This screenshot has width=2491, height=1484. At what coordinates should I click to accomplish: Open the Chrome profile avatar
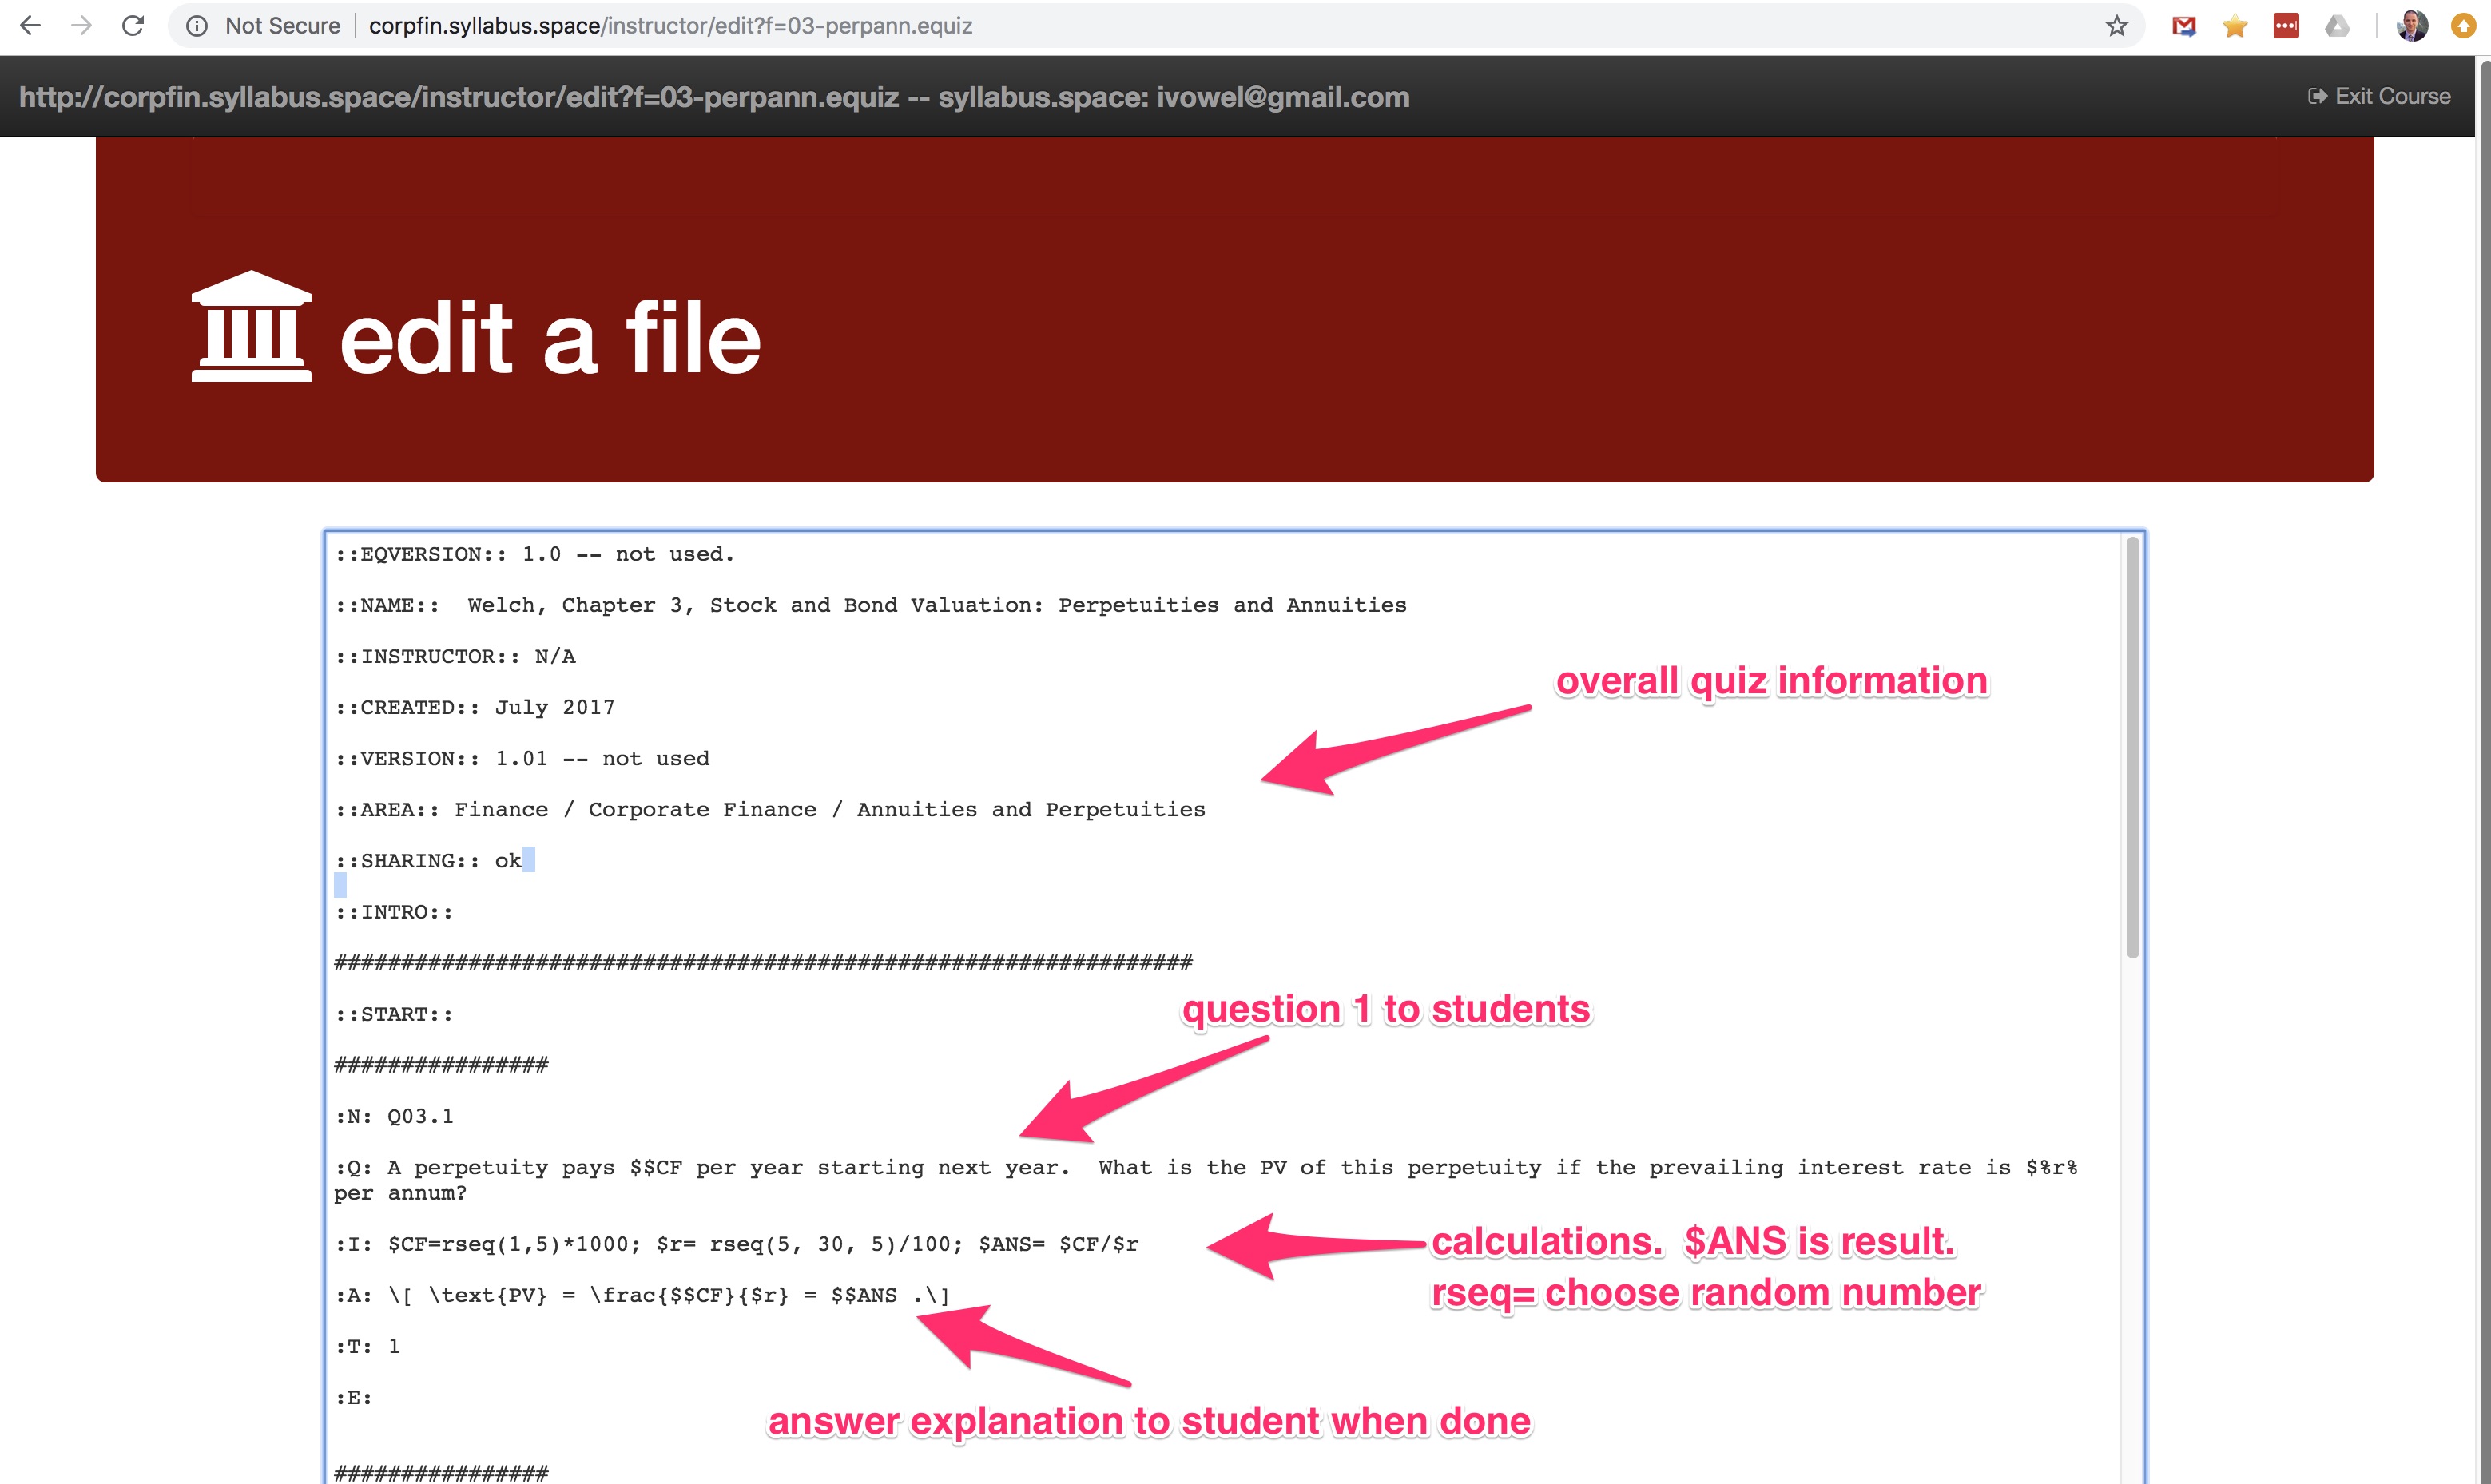(x=2412, y=26)
